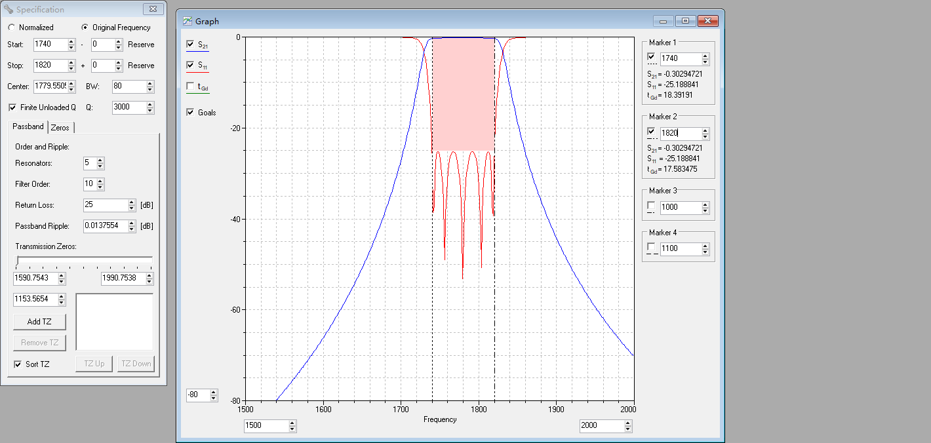Enable the tGd group delay checkbox
The height and width of the screenshot is (443, 931).
pos(191,87)
